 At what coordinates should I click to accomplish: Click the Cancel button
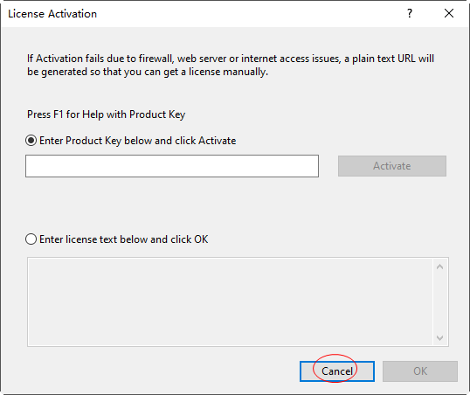click(337, 371)
